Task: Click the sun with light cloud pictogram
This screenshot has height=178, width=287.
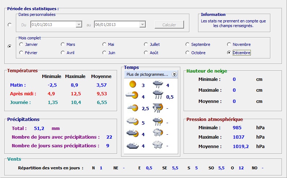Action: 132,95
